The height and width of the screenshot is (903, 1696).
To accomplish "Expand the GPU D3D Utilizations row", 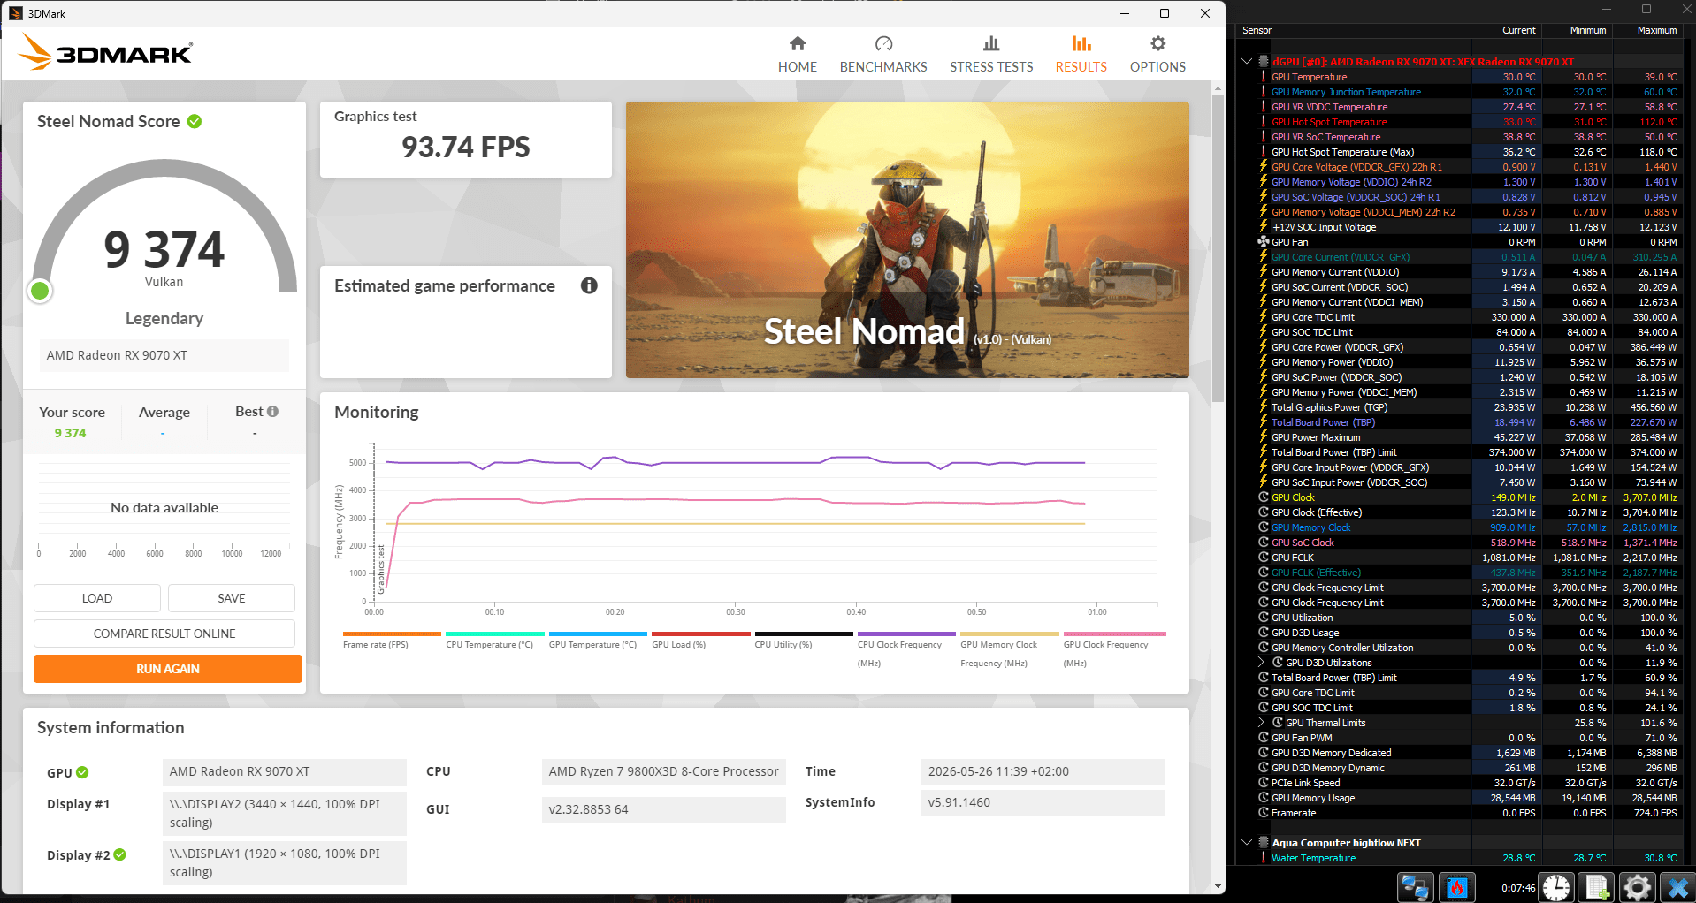I will 1262,662.
